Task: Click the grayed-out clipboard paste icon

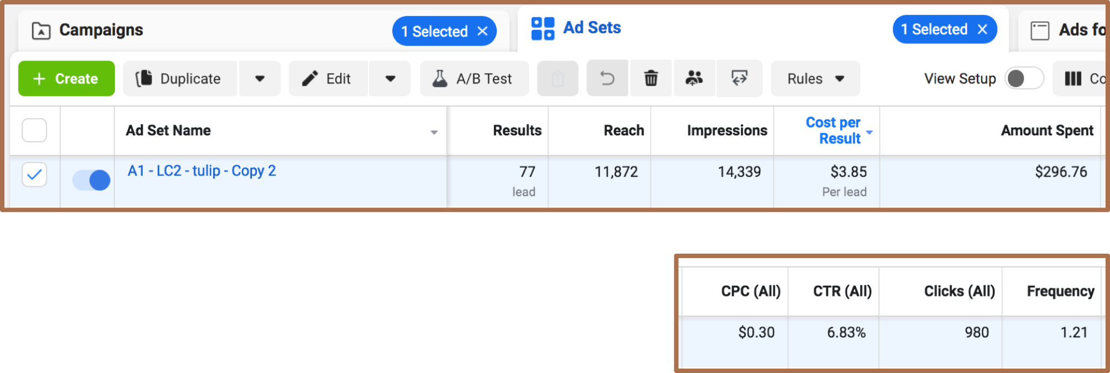Action: 557,79
